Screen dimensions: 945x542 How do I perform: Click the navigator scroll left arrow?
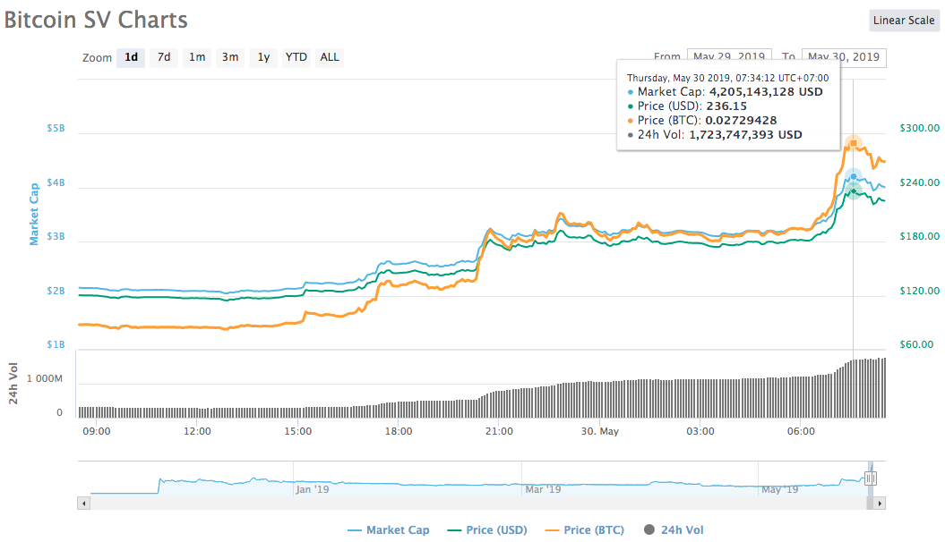[84, 504]
